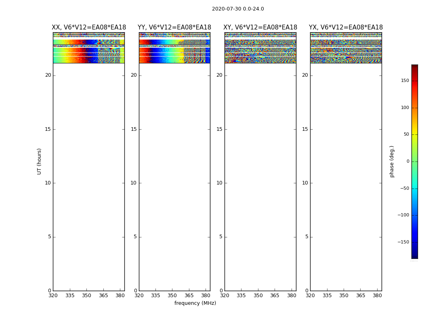Click the -100 tick label on colorbar
This screenshot has height=323, width=424.
click(x=404, y=215)
